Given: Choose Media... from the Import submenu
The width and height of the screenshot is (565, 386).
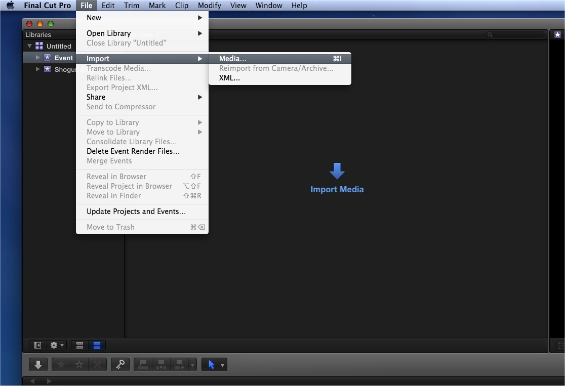Looking at the screenshot, I should 233,59.
